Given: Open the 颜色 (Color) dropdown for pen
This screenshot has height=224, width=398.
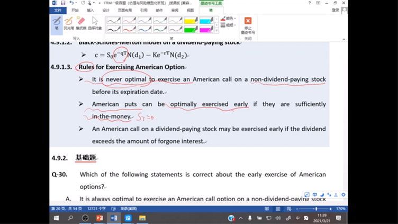Looking at the screenshot, I should [228, 19].
